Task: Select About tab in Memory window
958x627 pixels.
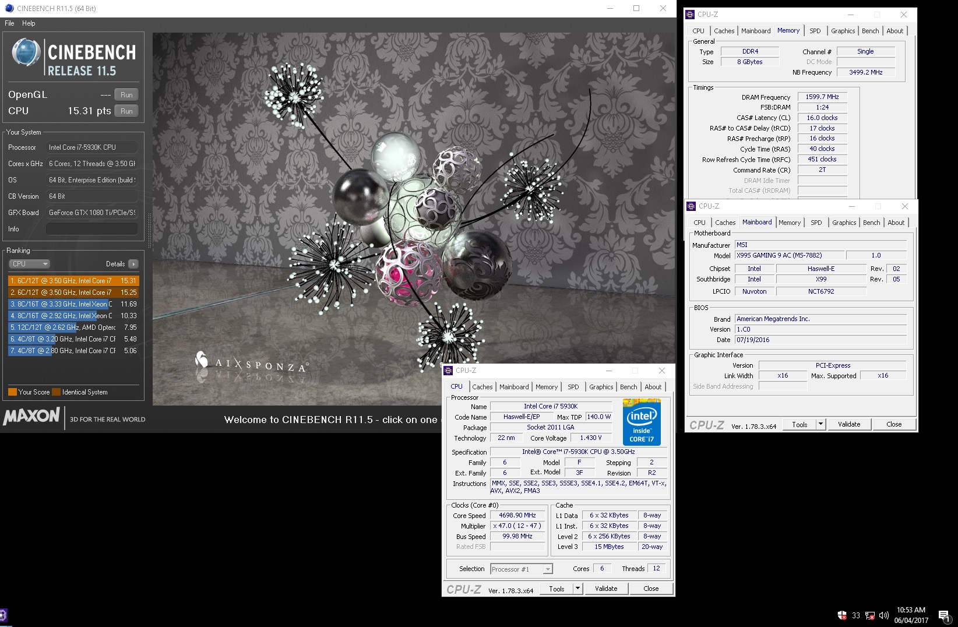Action: [x=894, y=31]
